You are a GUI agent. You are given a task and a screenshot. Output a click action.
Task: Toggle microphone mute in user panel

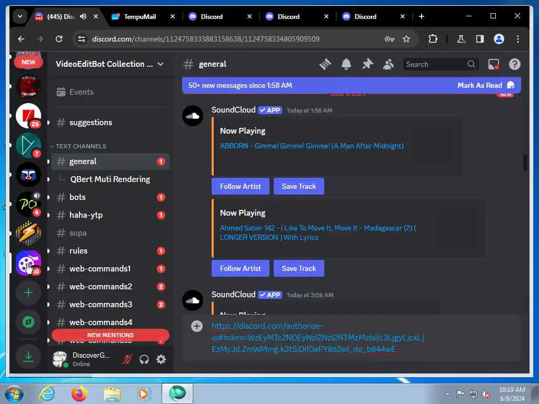pos(127,359)
